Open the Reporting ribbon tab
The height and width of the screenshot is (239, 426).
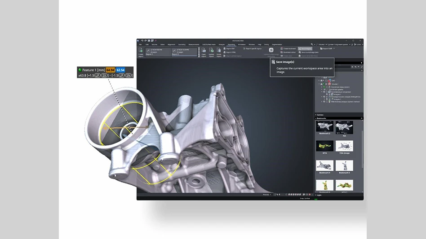click(231, 44)
